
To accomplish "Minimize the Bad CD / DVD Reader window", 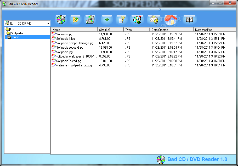I will (x=213, y=3).
